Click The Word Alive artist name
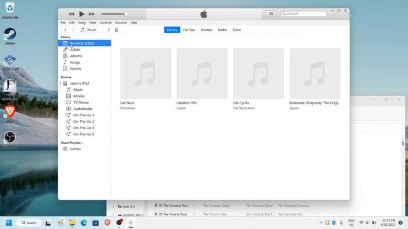408x229 pixels. coord(244,108)
